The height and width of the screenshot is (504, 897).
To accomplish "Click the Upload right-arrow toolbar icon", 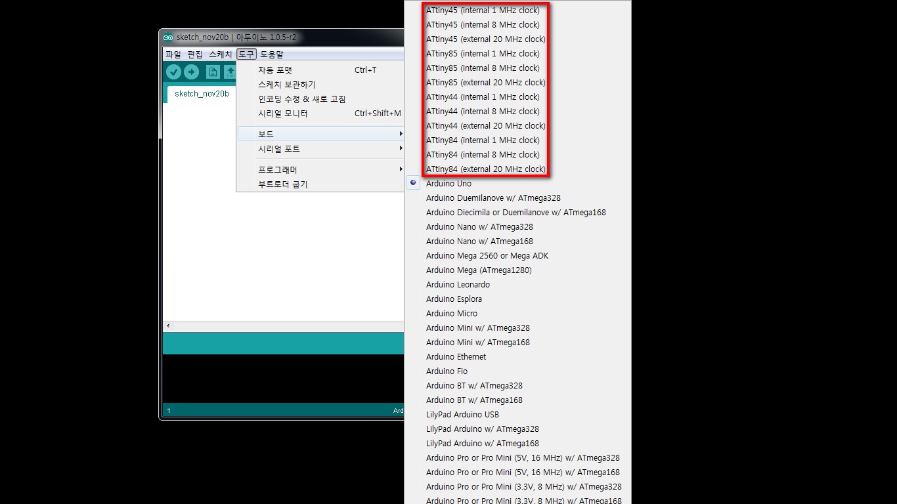I will 191,72.
